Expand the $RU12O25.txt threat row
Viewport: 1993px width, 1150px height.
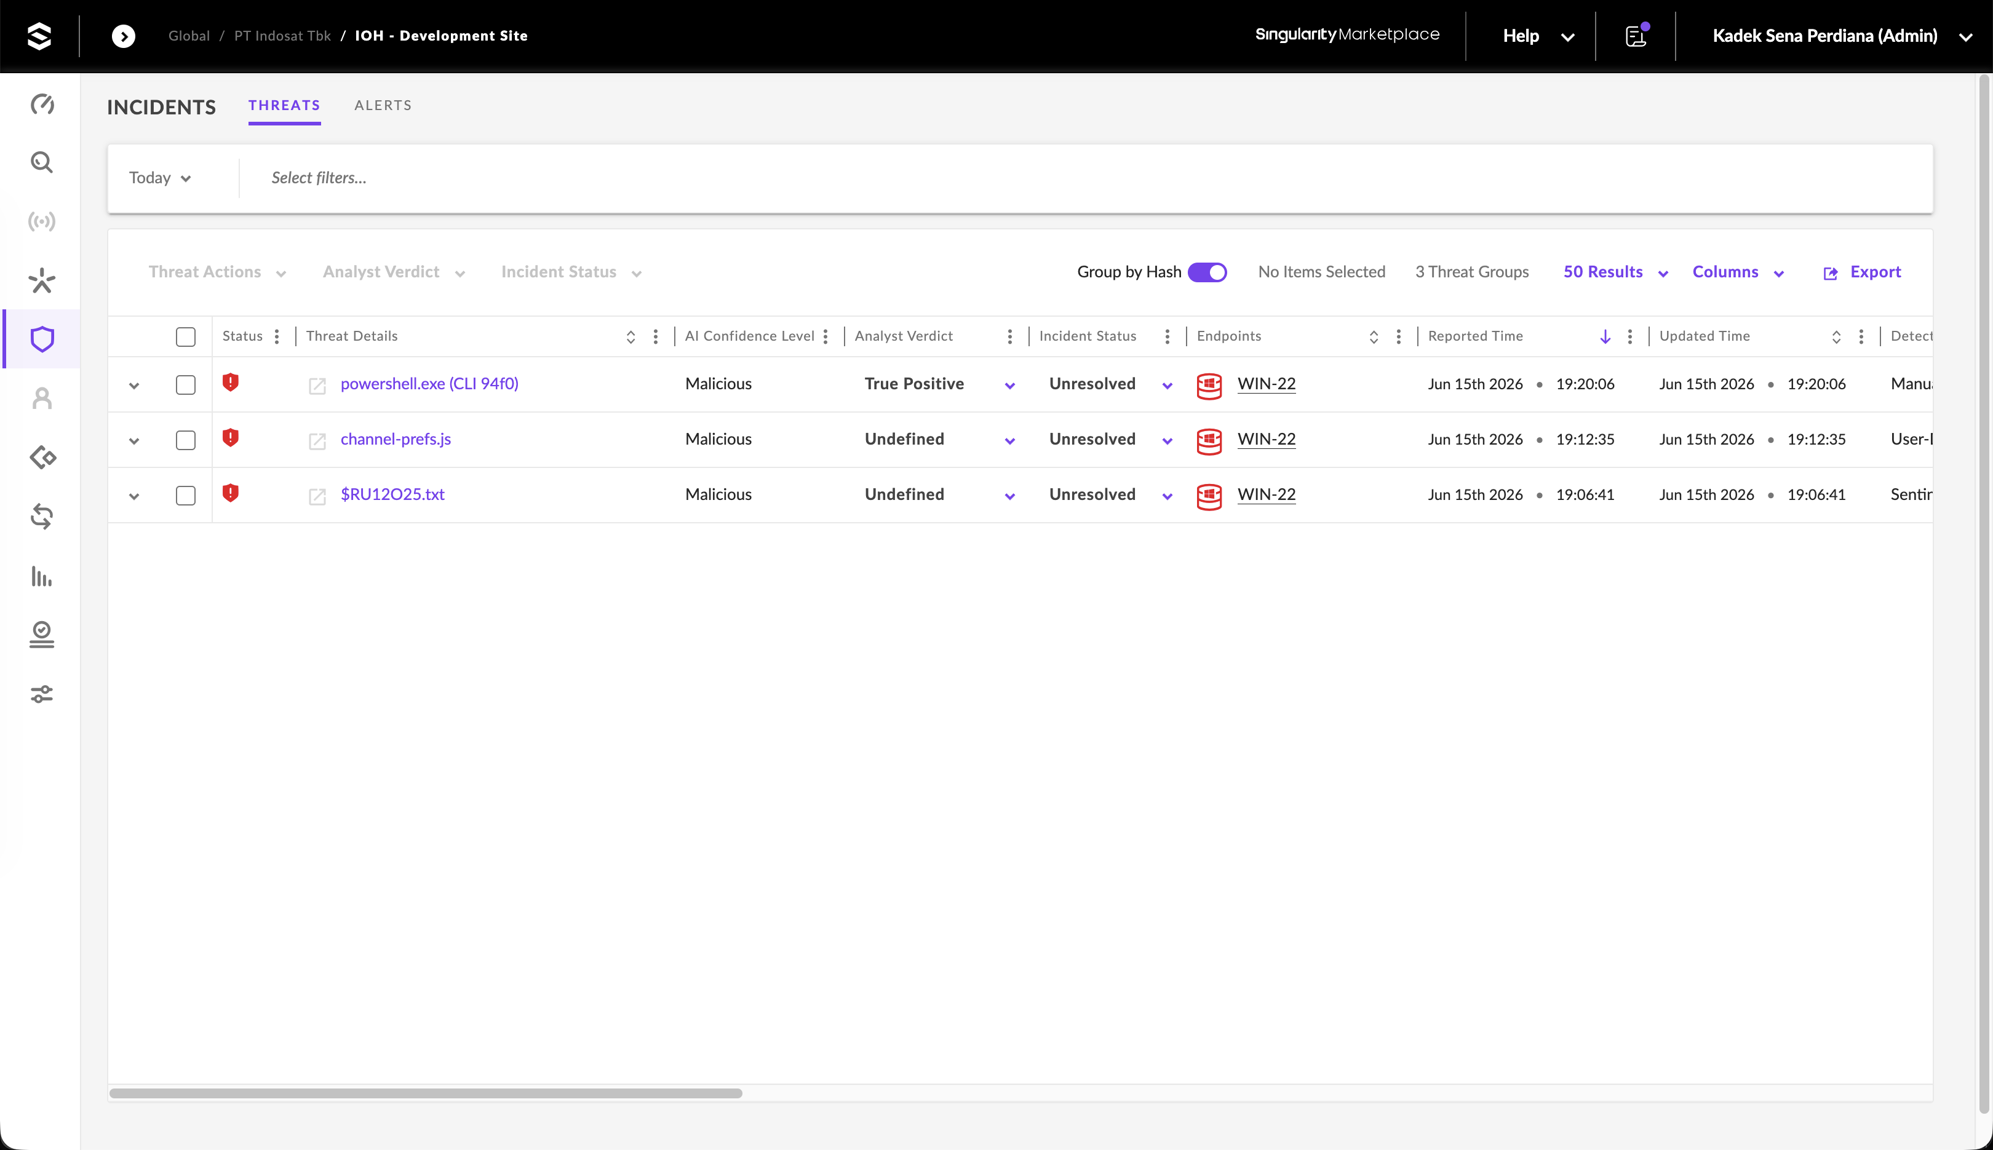pyautogui.click(x=133, y=496)
